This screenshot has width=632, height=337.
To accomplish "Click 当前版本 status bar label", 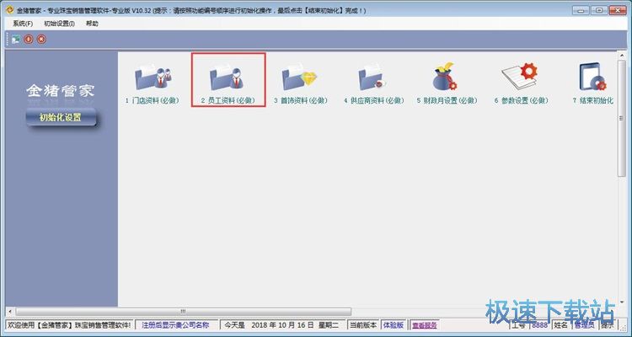I will coord(362,325).
